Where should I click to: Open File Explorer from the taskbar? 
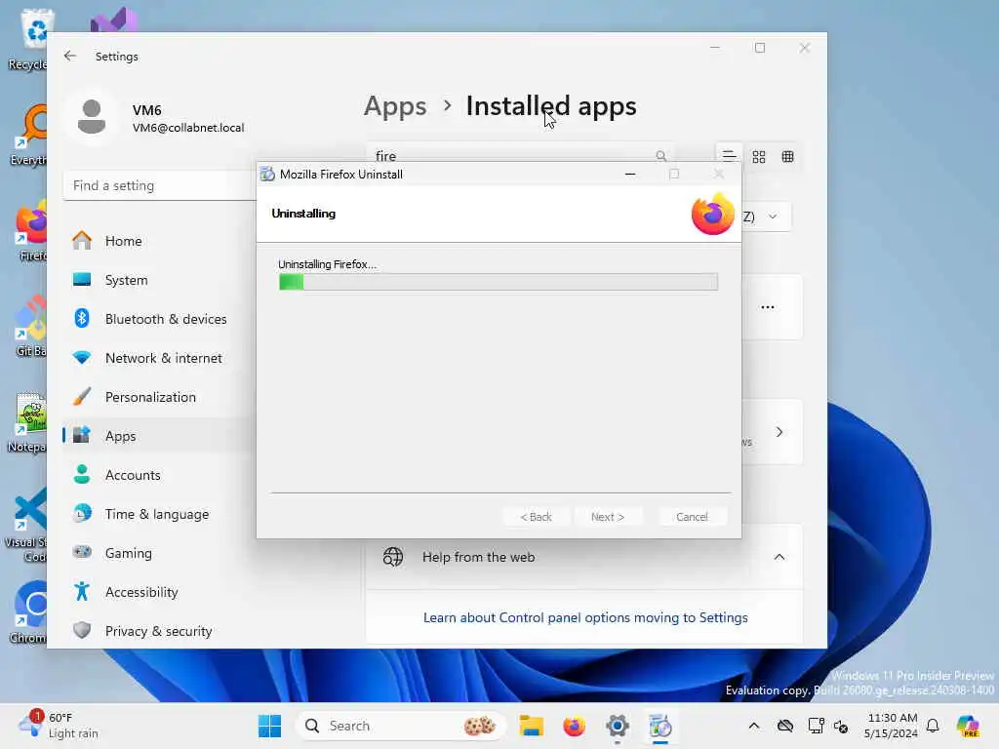tap(531, 726)
